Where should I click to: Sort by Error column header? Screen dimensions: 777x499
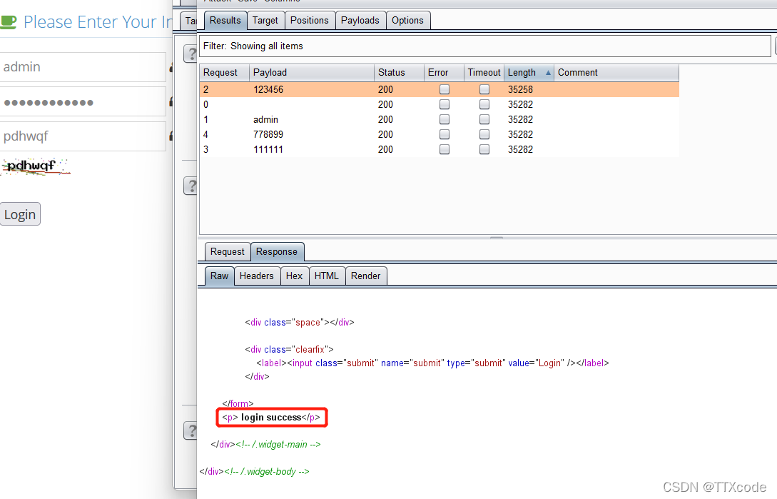[x=444, y=72]
